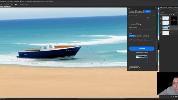Select the generated_image layer thumbnail
This screenshot has height=100, width=178.
pos(166,28)
